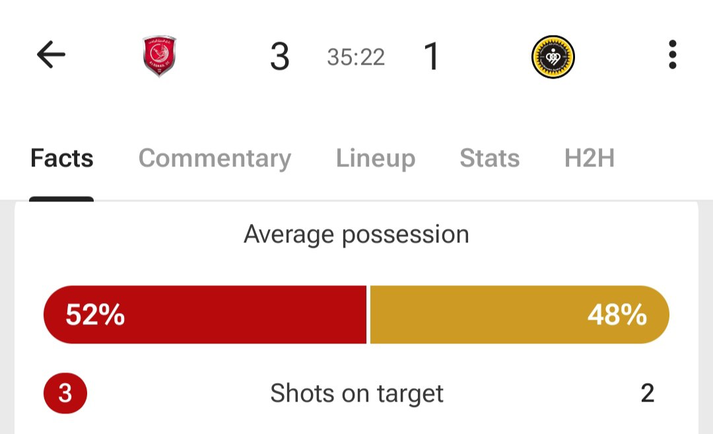The image size is (713, 434).
Task: Tap the Shots on target label
Action: coord(356,394)
